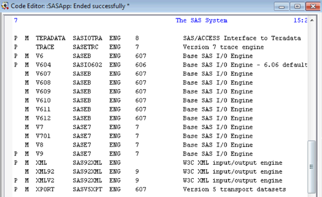Click SASV5XPT module name
The width and height of the screenshot is (322, 197).
pyautogui.click(x=87, y=190)
